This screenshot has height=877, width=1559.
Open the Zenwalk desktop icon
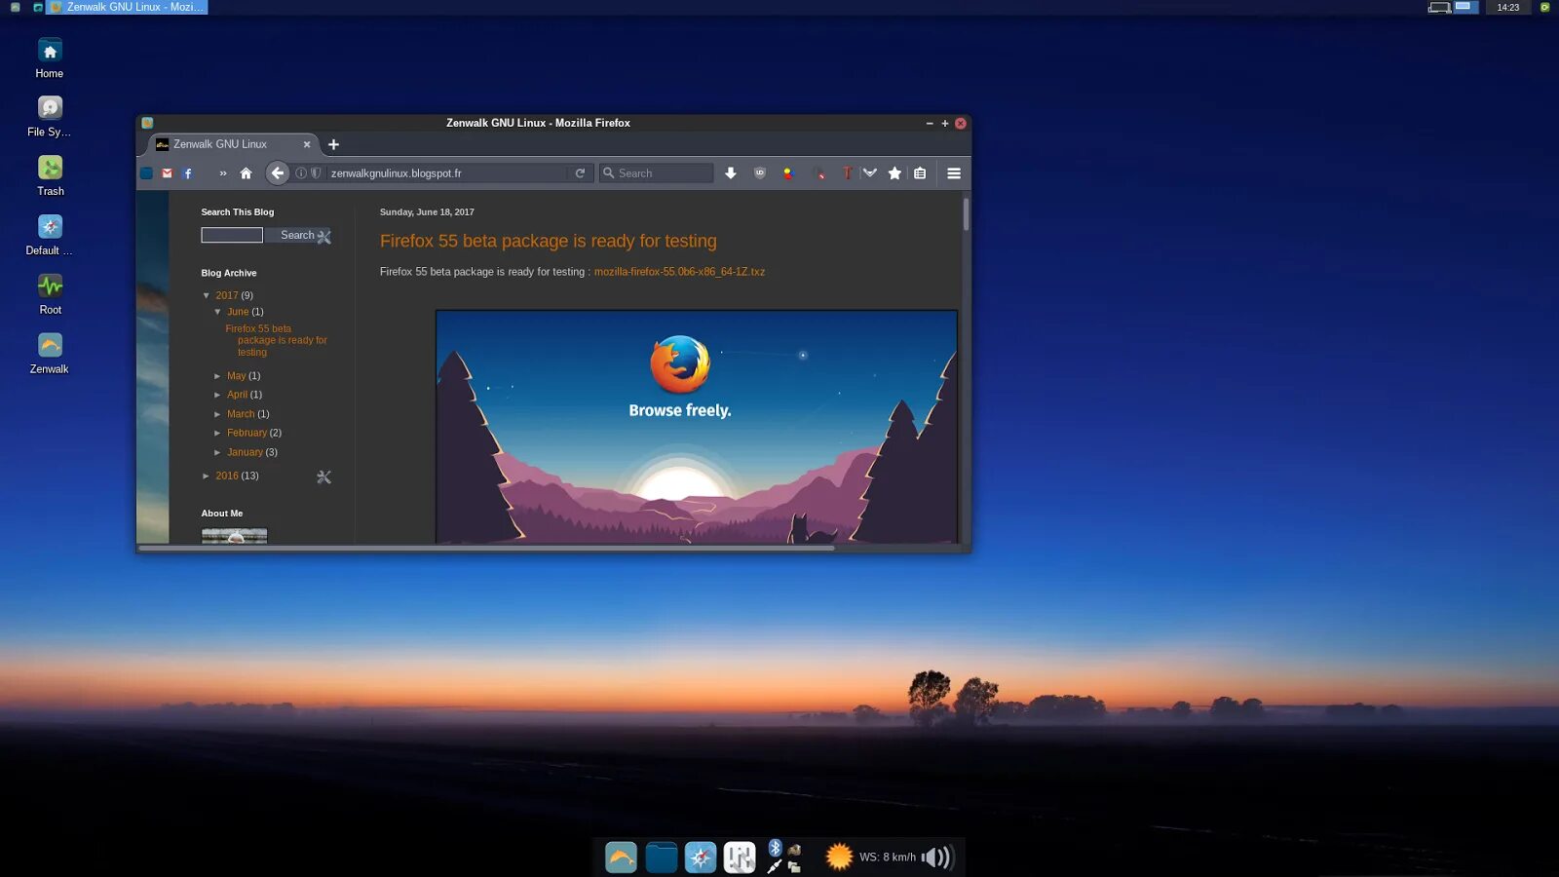tap(50, 354)
